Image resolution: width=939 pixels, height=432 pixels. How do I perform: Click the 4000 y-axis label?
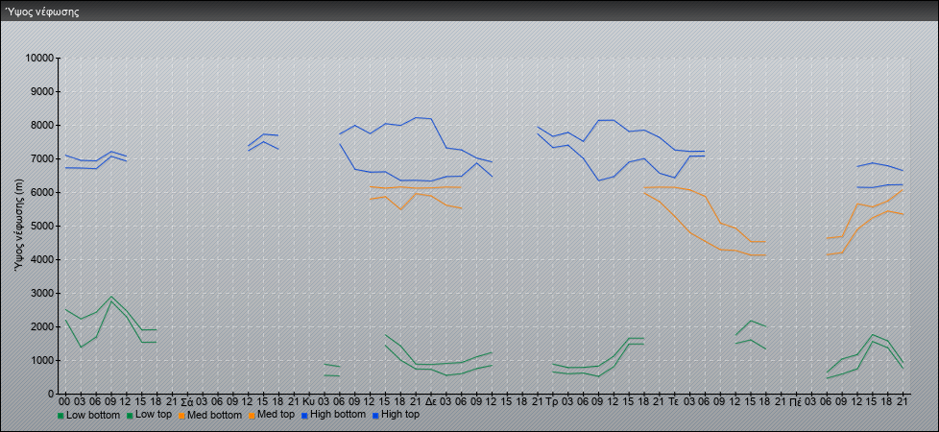[x=42, y=259]
